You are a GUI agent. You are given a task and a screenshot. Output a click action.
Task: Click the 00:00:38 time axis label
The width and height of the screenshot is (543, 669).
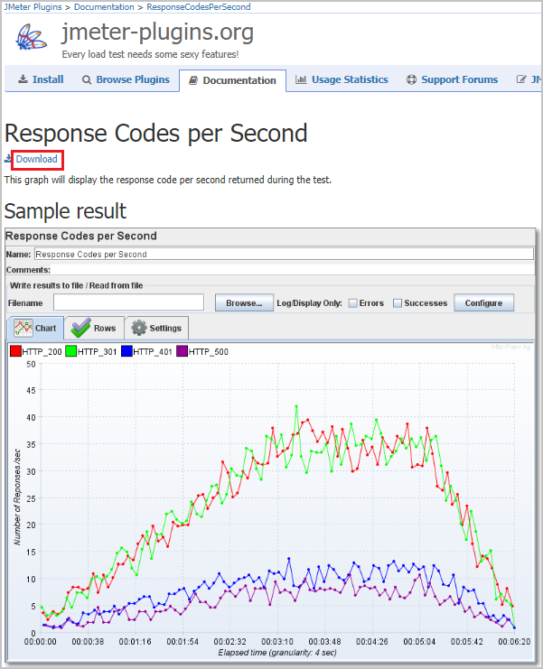(88, 642)
